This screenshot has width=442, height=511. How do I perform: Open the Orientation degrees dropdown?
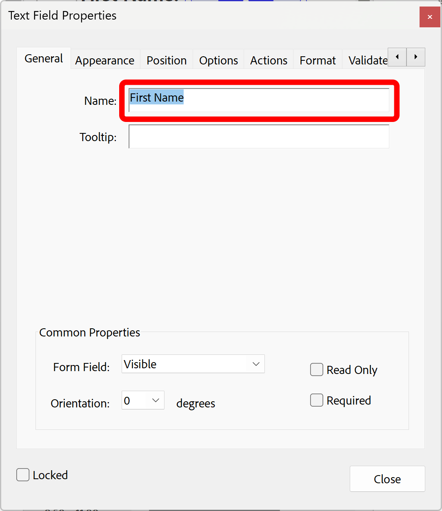(142, 400)
